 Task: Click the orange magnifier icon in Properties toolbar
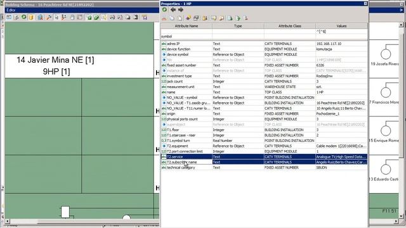pyautogui.click(x=221, y=18)
